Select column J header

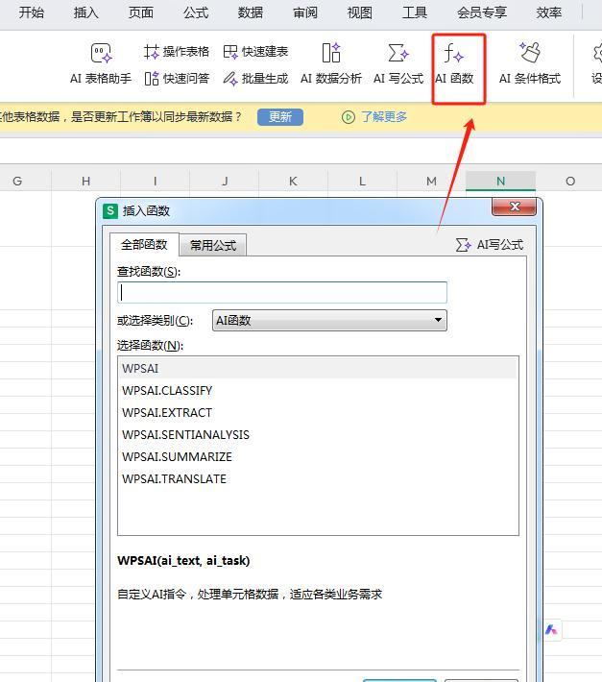pyautogui.click(x=225, y=181)
